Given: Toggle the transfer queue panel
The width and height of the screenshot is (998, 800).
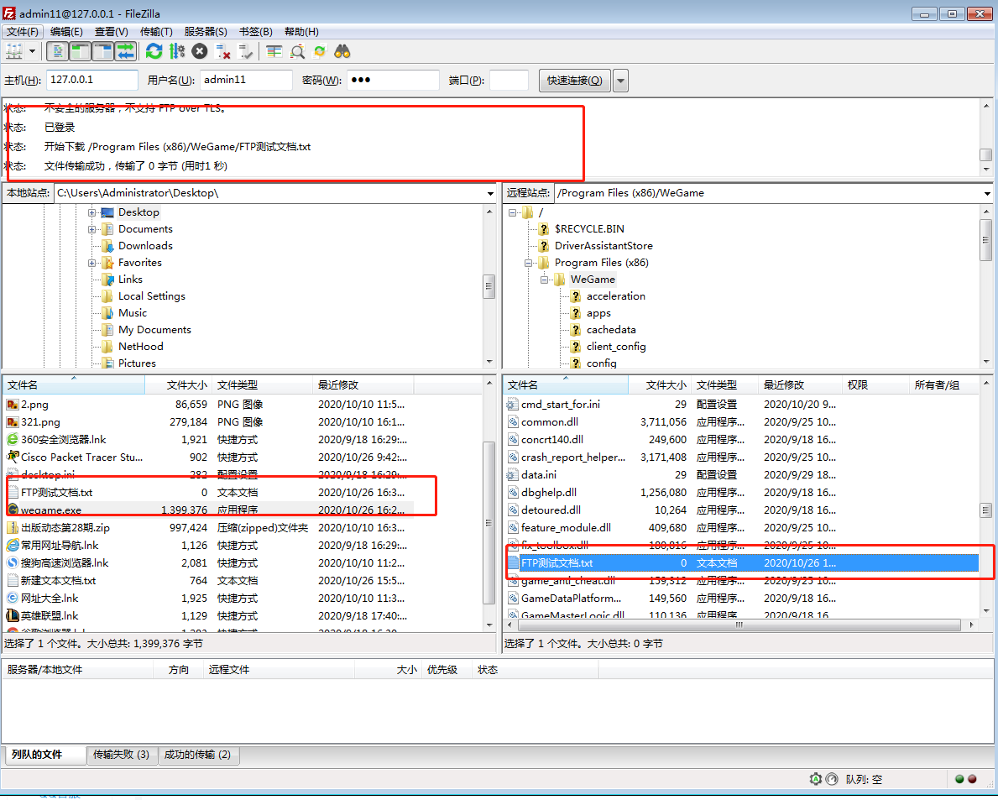Looking at the screenshot, I should pos(124,51).
